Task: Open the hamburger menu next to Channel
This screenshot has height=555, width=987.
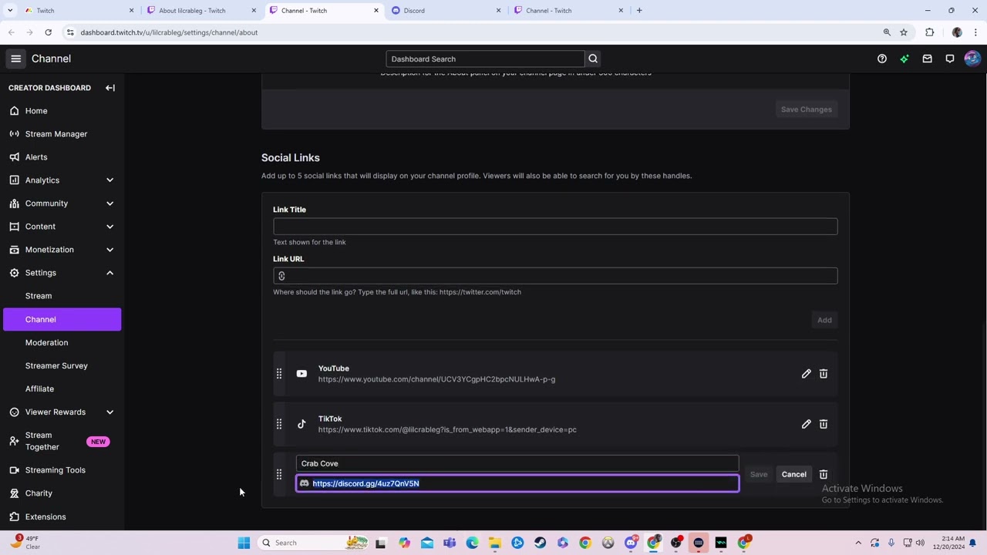Action: tap(15, 59)
